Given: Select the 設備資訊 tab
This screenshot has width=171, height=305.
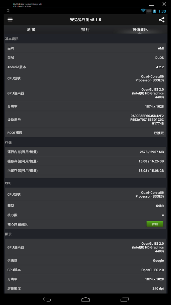Looking at the screenshot, I should (x=140, y=30).
